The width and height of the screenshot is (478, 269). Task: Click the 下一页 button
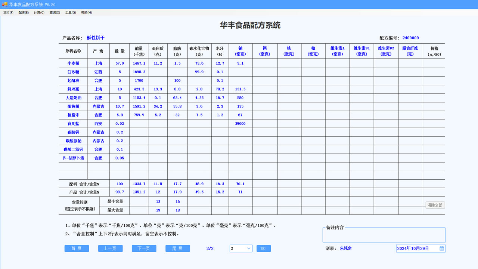[x=144, y=248]
